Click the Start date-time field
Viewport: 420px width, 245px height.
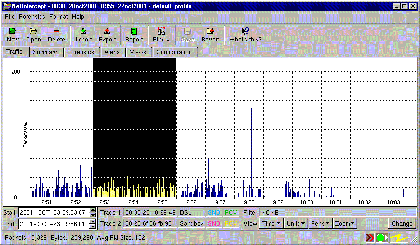[x=54, y=213]
